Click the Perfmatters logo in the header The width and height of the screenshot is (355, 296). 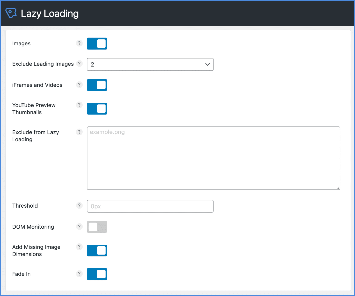11,13
